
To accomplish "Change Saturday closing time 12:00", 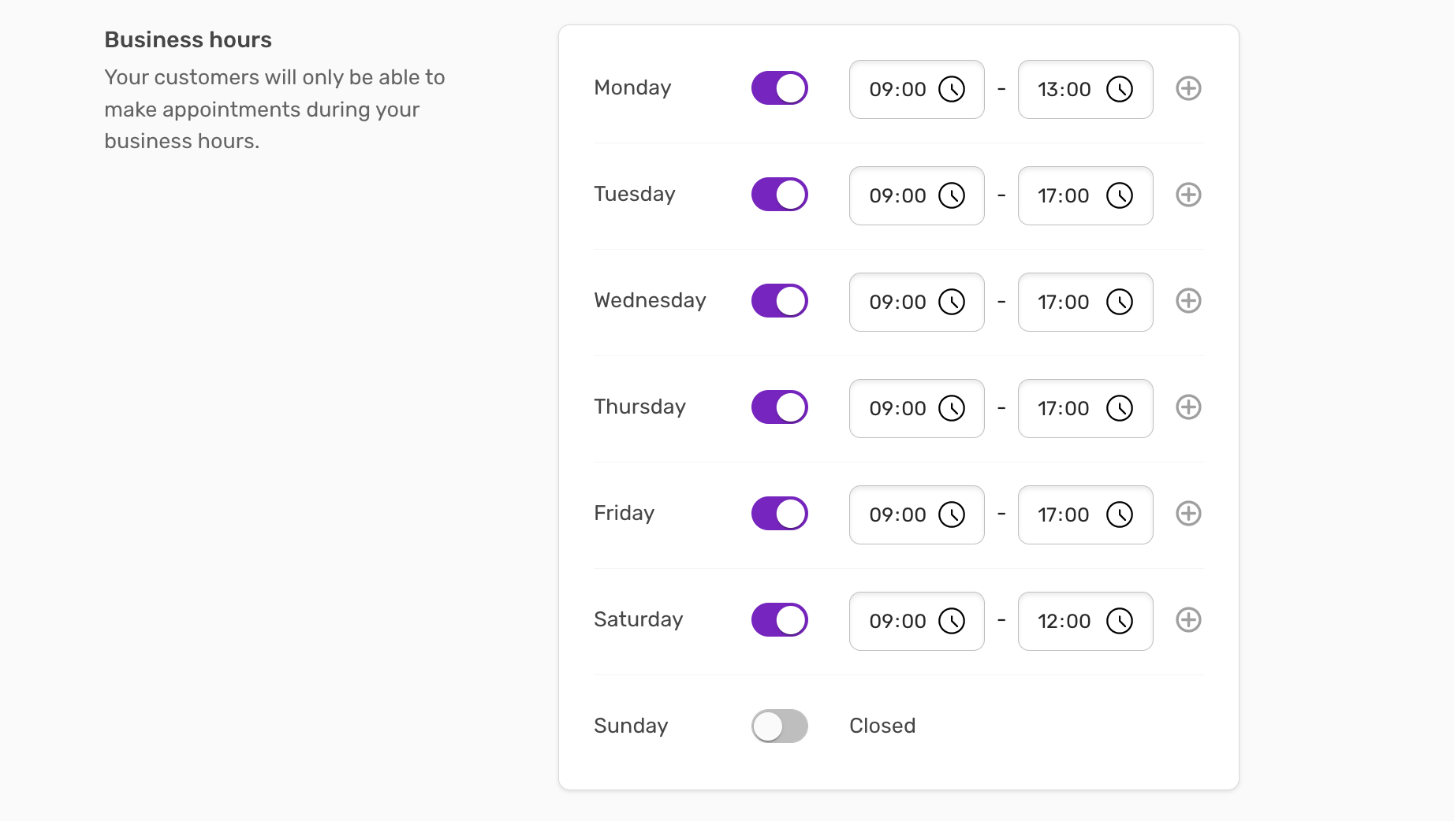I will [1086, 621].
